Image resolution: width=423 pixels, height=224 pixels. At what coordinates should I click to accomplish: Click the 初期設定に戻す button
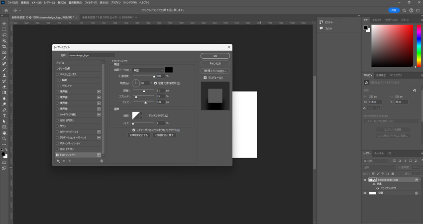[x=165, y=135]
